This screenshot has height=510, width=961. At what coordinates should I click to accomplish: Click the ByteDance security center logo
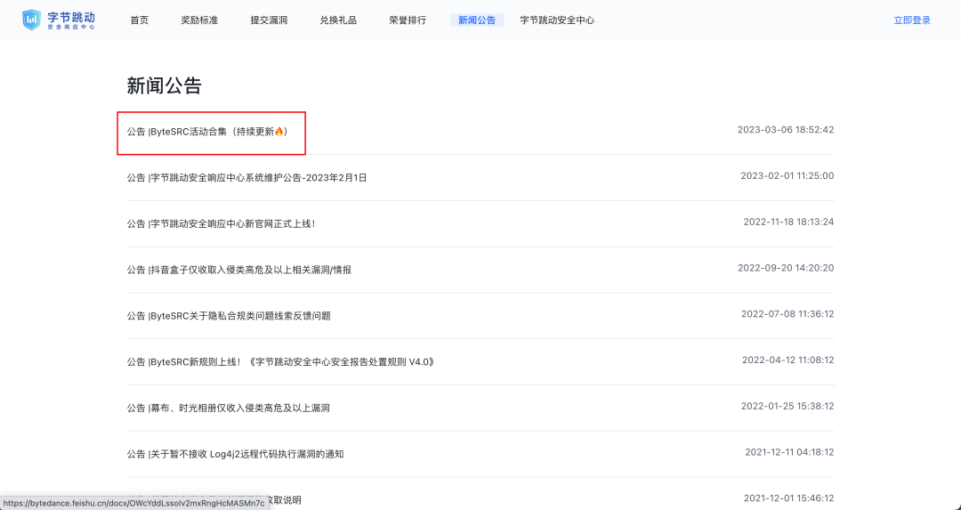[58, 20]
